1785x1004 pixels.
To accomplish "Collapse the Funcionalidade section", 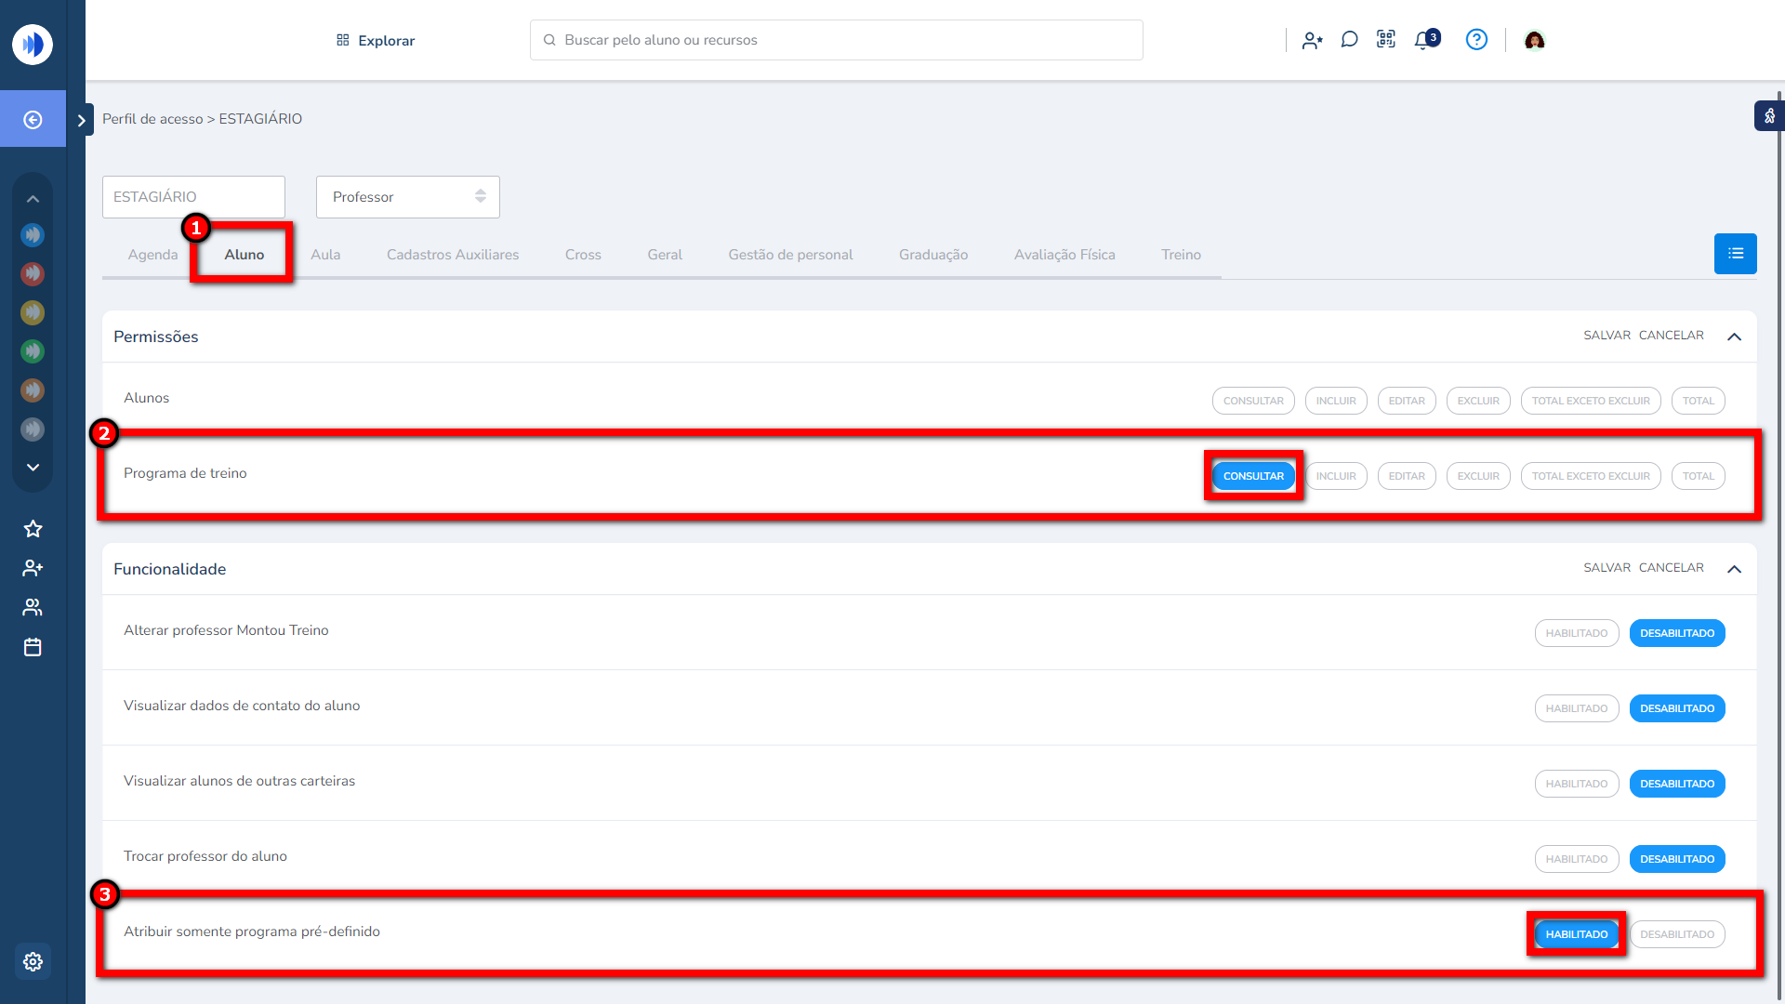I will pyautogui.click(x=1734, y=569).
